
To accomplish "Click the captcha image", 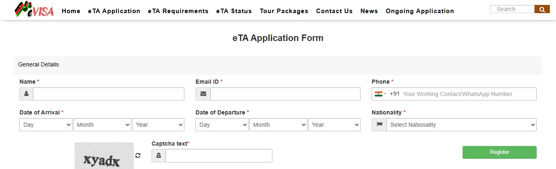I will coord(104,156).
